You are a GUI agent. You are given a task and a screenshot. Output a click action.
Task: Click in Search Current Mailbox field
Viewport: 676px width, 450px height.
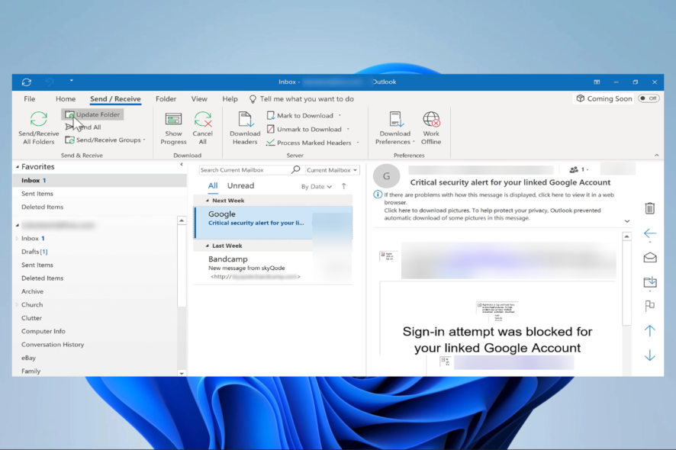pos(244,170)
